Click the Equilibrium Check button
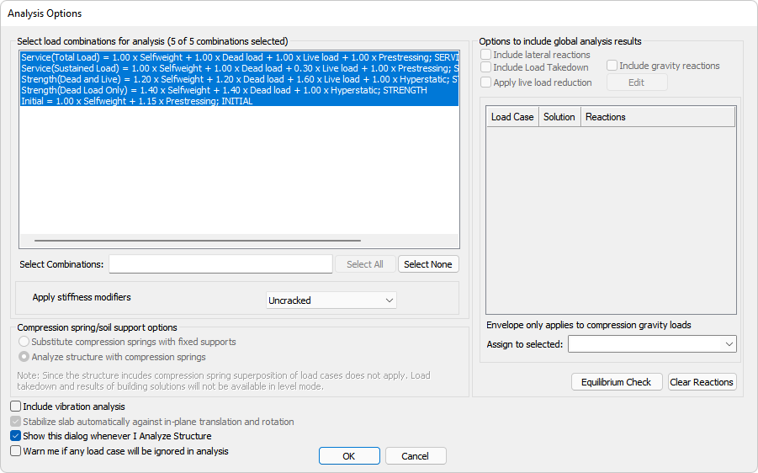The width and height of the screenshot is (758, 473). coord(617,382)
